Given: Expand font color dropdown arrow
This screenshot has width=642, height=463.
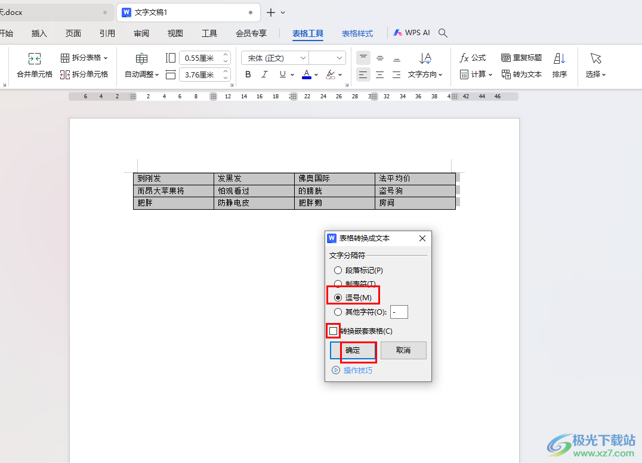Looking at the screenshot, I should coord(316,75).
